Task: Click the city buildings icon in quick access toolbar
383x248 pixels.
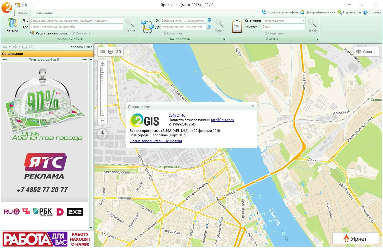Action: coord(17,5)
